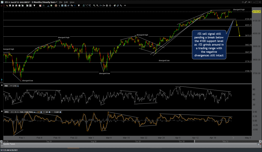Select the trendline drawing tool

coord(87,5)
